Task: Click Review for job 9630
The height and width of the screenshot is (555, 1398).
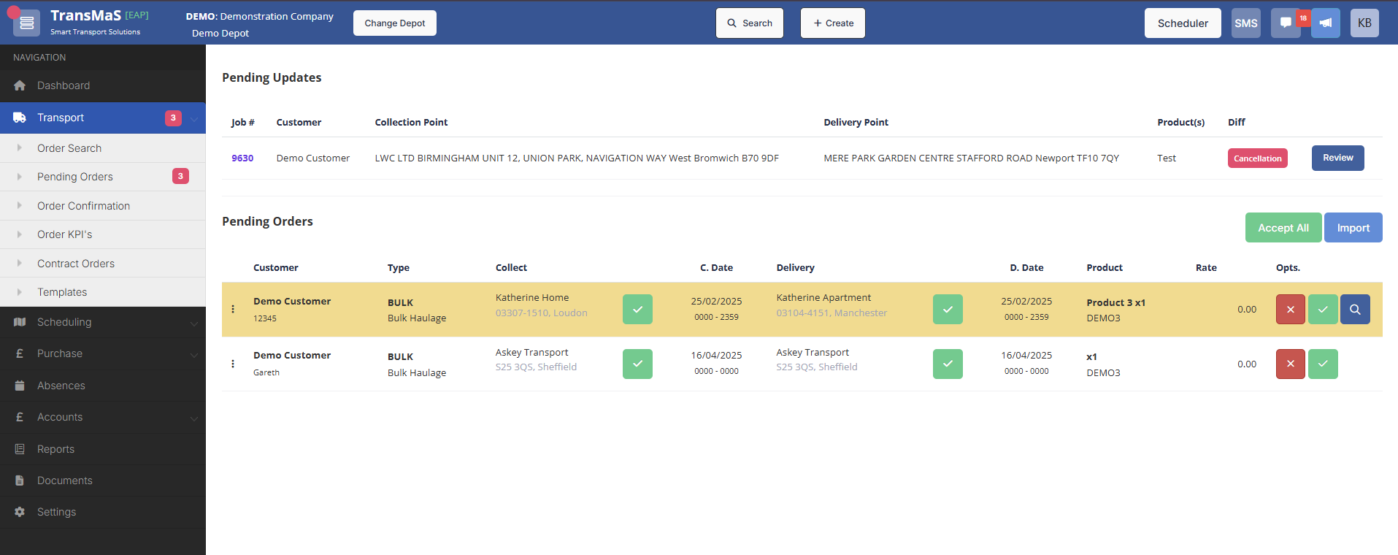Action: pos(1338,158)
